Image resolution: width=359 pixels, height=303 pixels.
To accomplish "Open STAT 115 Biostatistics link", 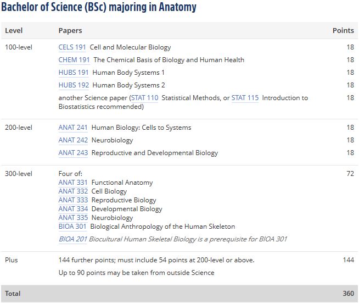I will click(245, 98).
